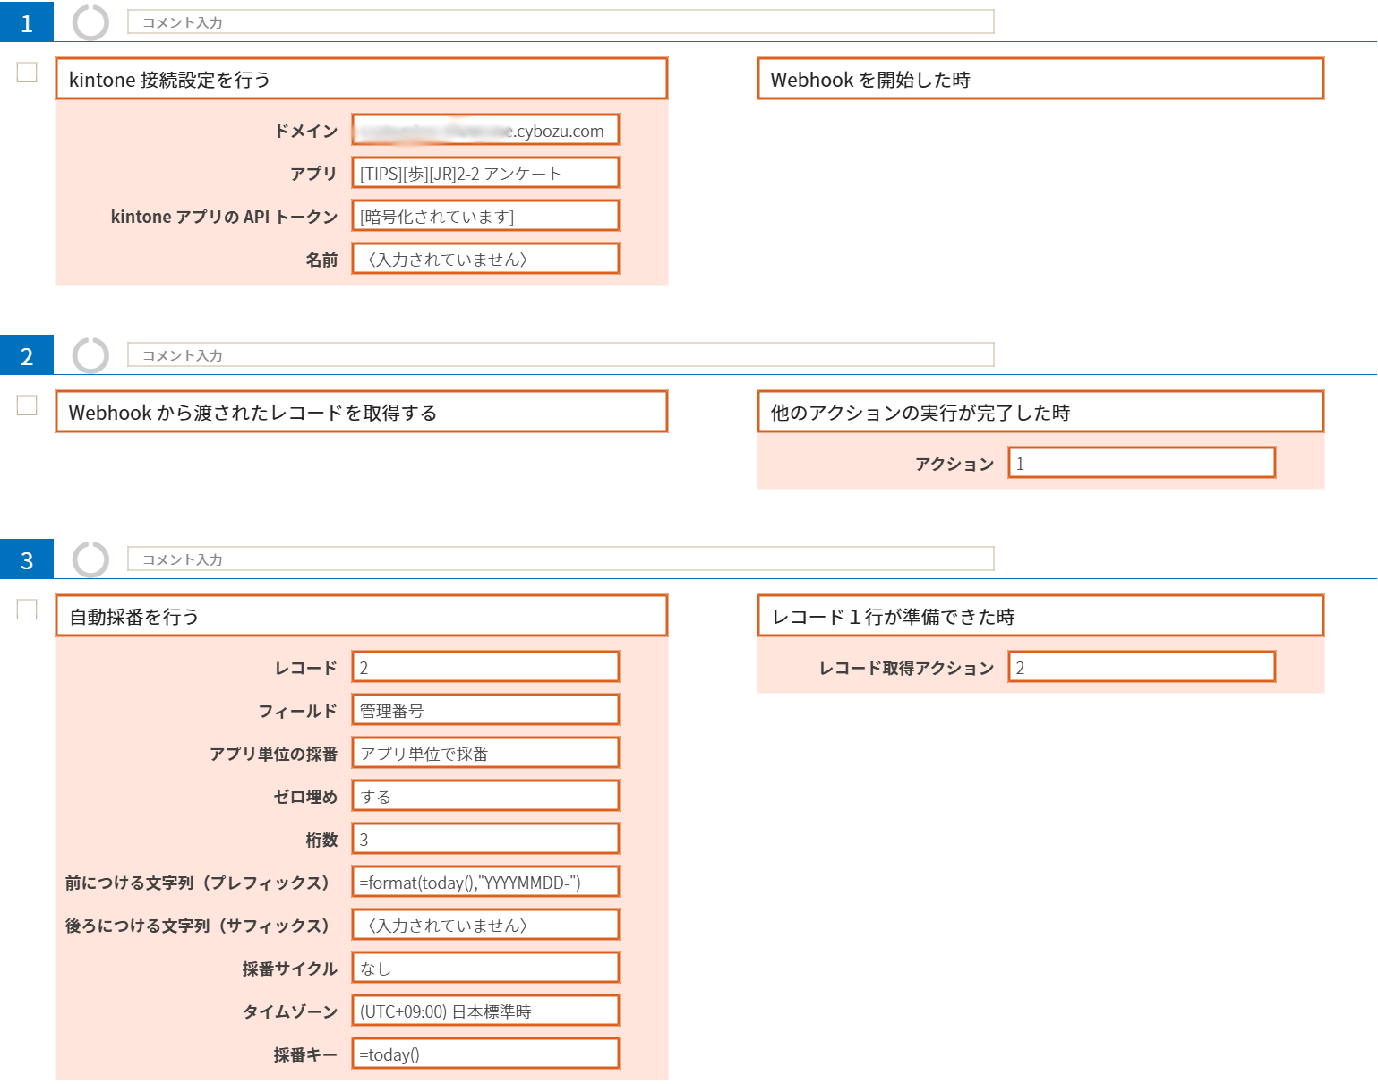The width and height of the screenshot is (1378, 1084).
Task: Open the kintone 接続設定を行う action box
Action: (362, 79)
